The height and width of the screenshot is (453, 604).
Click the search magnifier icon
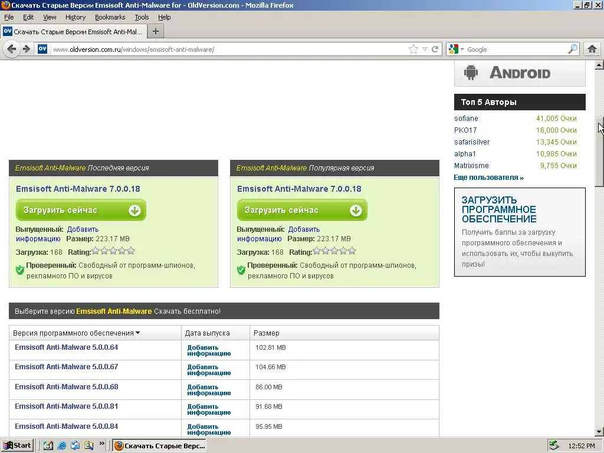[572, 50]
